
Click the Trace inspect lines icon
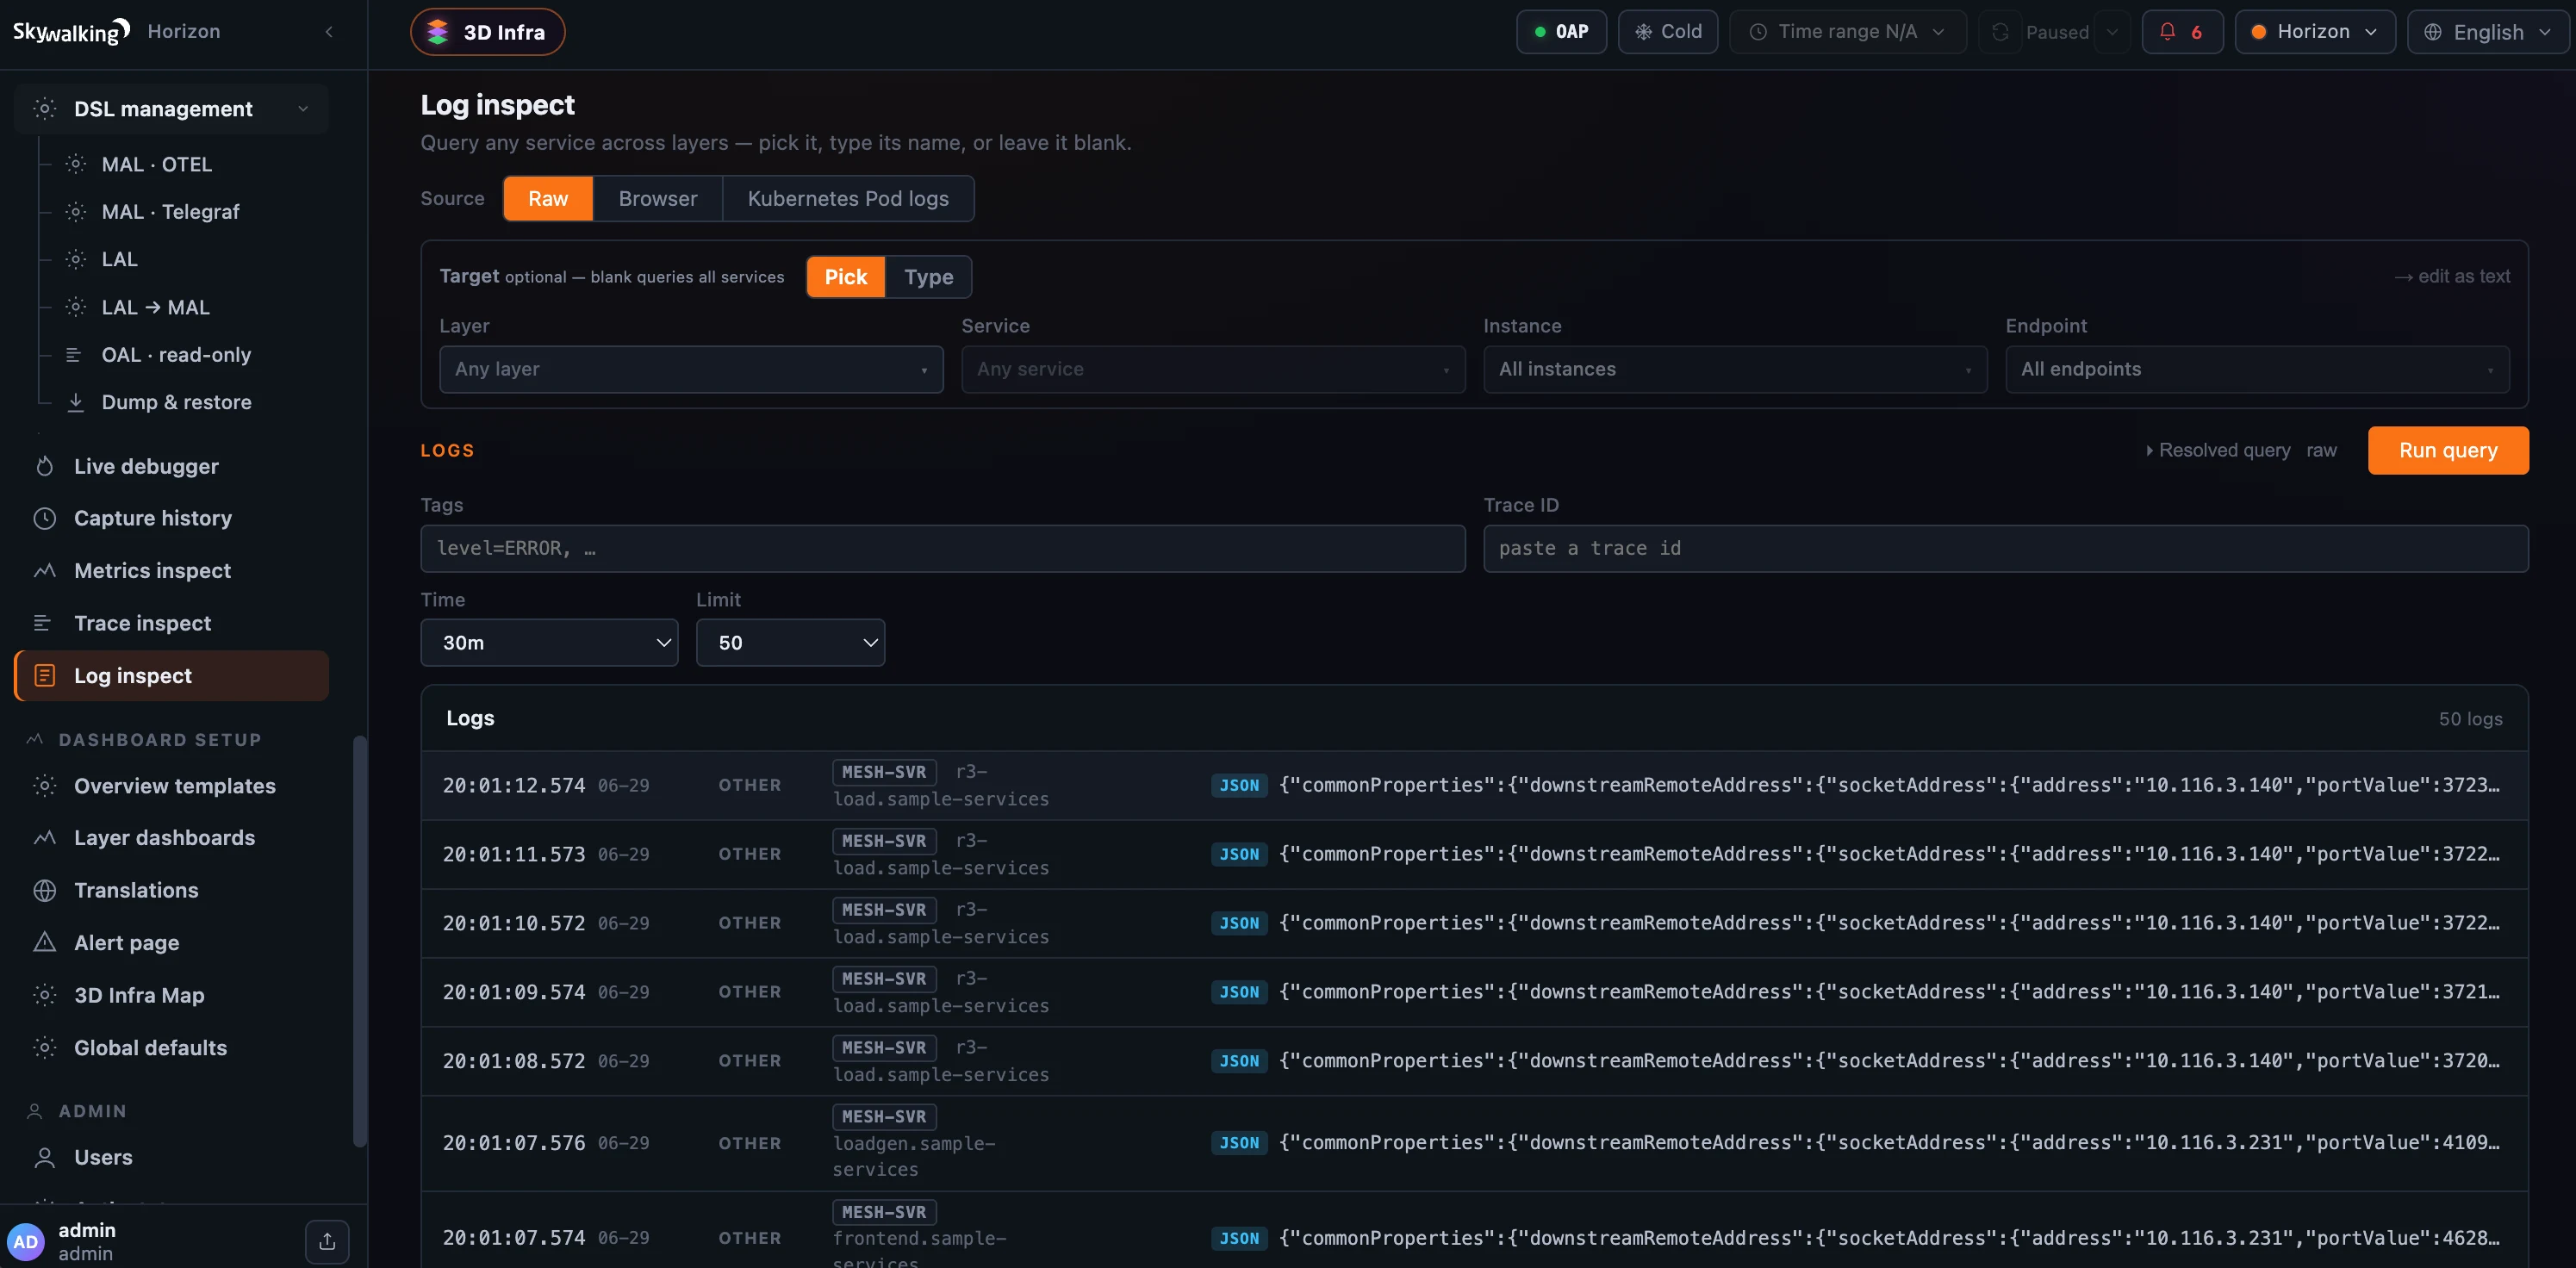(43, 623)
